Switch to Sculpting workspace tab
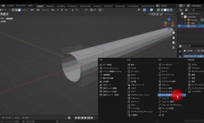204x123 pixels. coord(61,6)
